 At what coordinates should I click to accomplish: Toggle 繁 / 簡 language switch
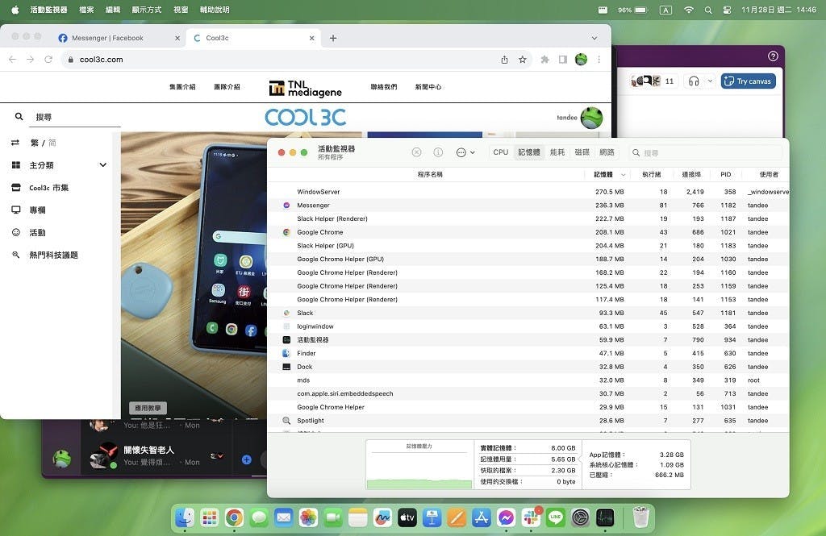[44, 143]
